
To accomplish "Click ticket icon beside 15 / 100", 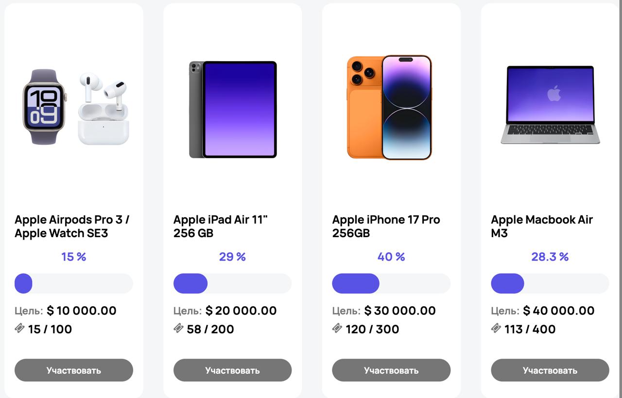I will [x=19, y=329].
